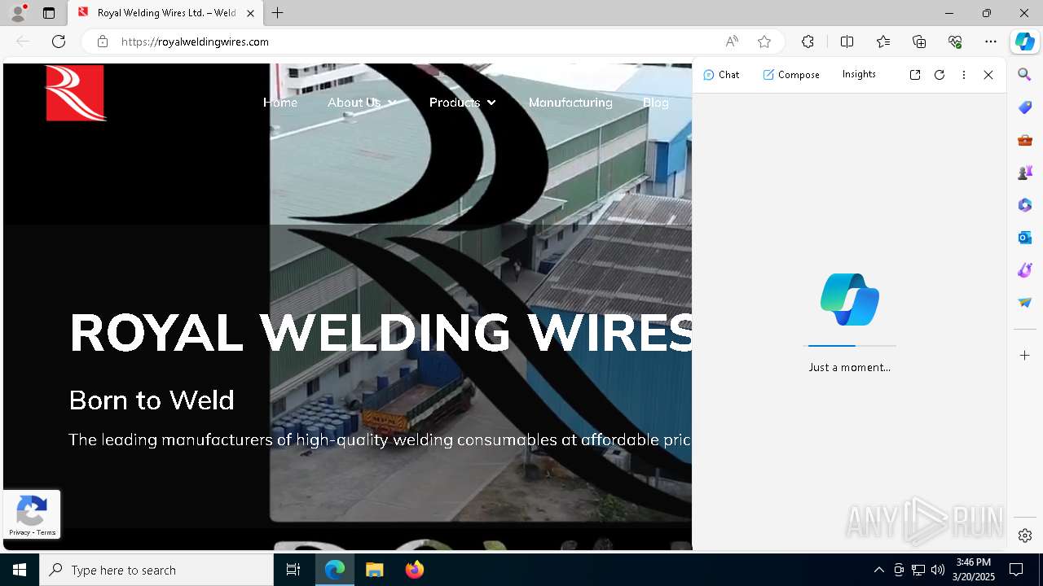Open sidebar settings gear icon
The height and width of the screenshot is (586, 1043).
(x=1025, y=536)
